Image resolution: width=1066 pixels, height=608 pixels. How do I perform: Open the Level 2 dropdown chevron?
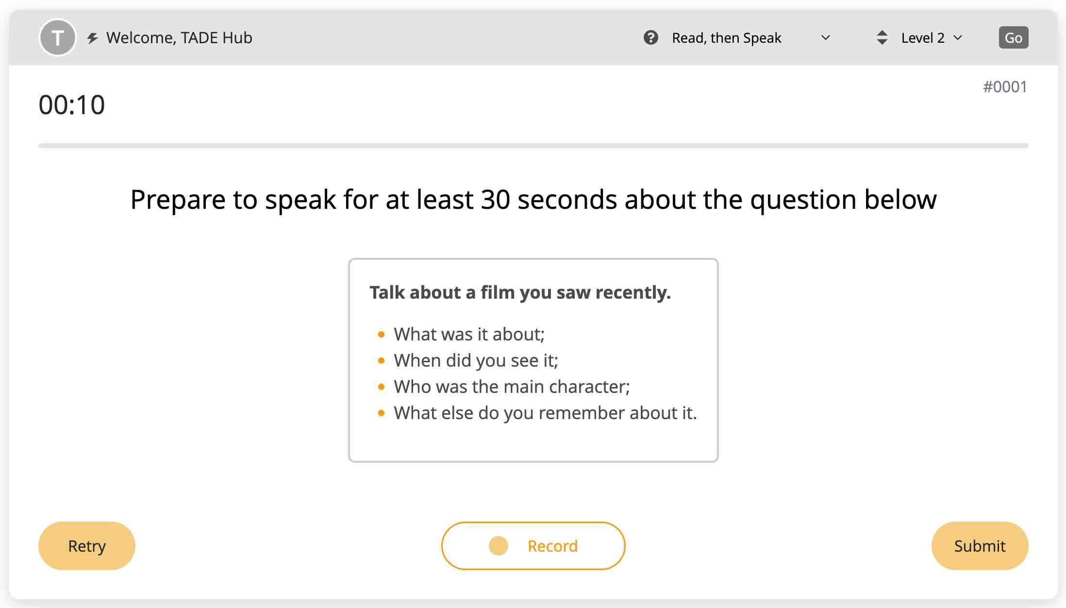(957, 37)
